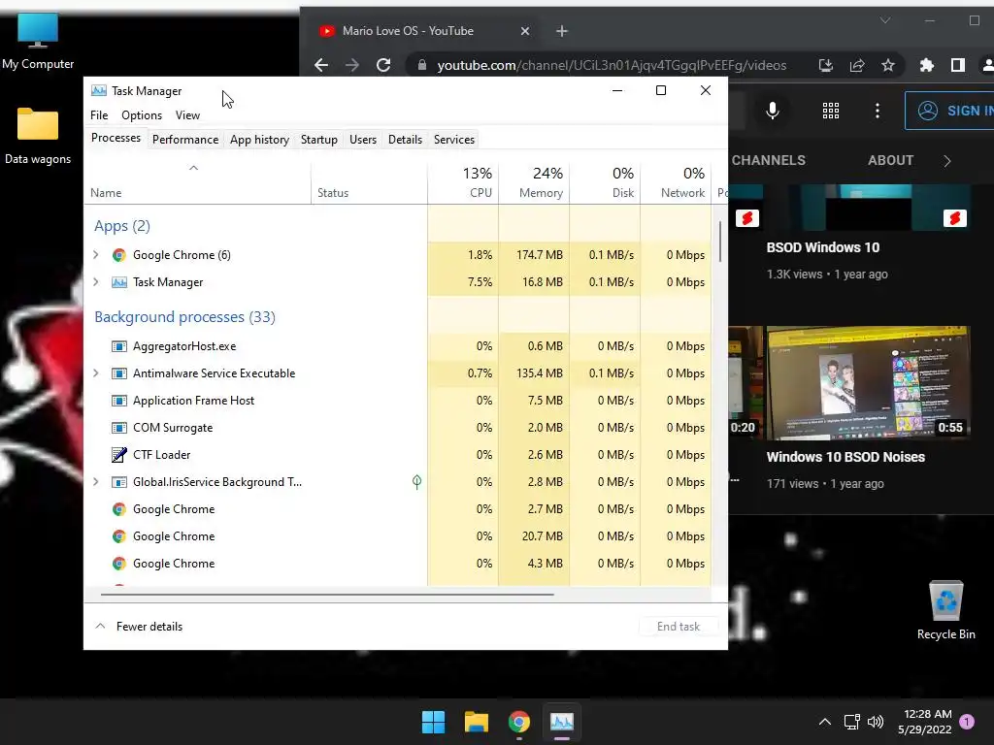994x745 pixels.
Task: Switch to the Details tab
Action: point(405,140)
